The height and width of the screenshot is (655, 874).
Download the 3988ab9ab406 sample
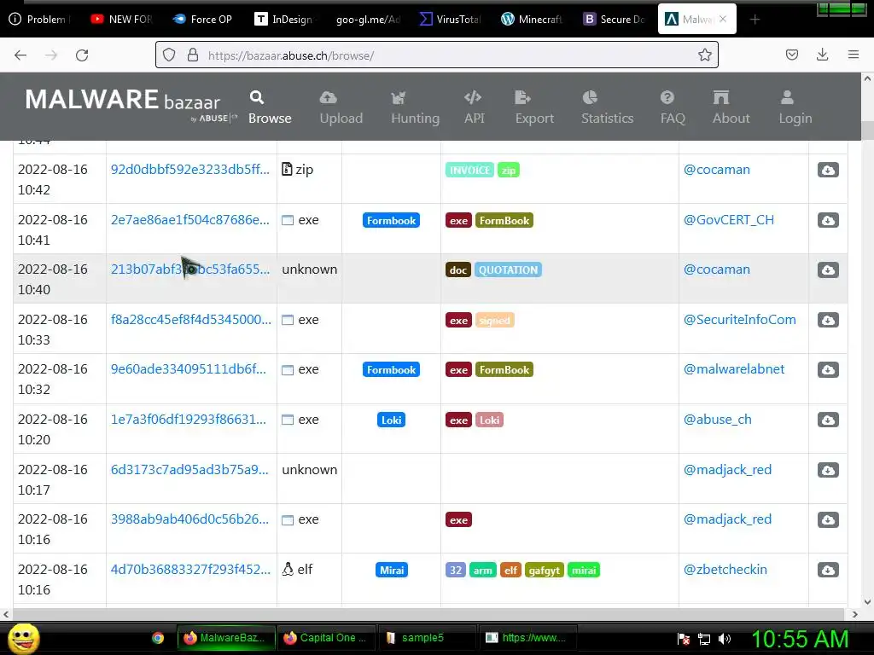(x=828, y=519)
